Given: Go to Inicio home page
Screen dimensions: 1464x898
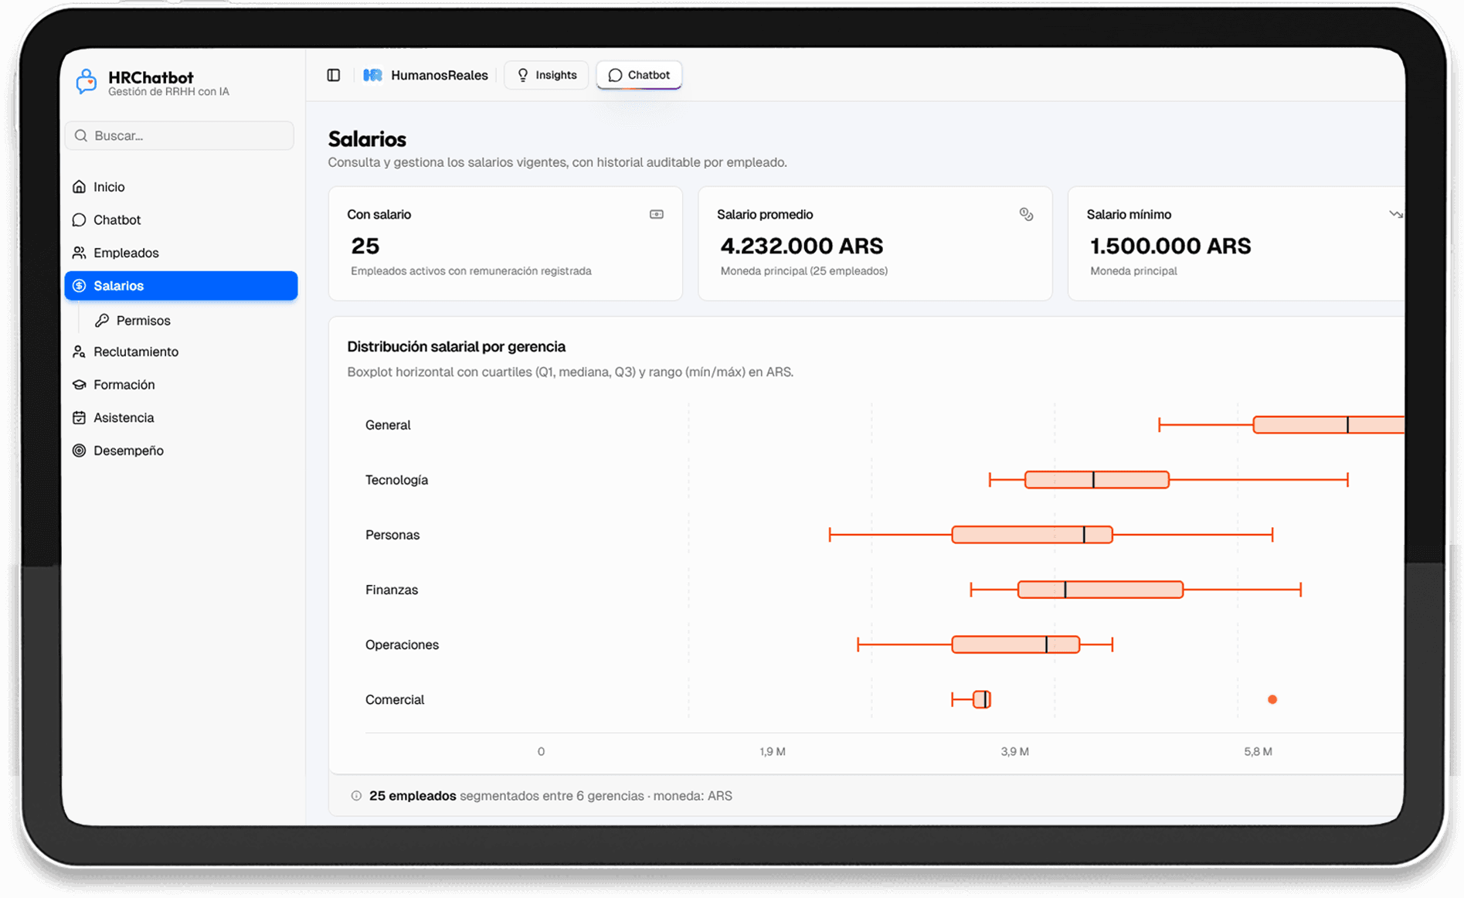Looking at the screenshot, I should [x=109, y=187].
